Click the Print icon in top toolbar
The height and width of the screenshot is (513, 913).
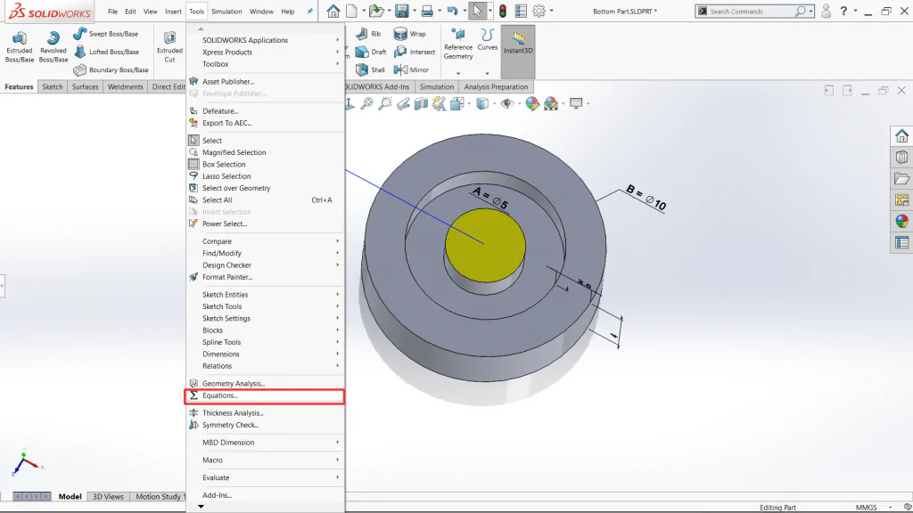coord(427,11)
